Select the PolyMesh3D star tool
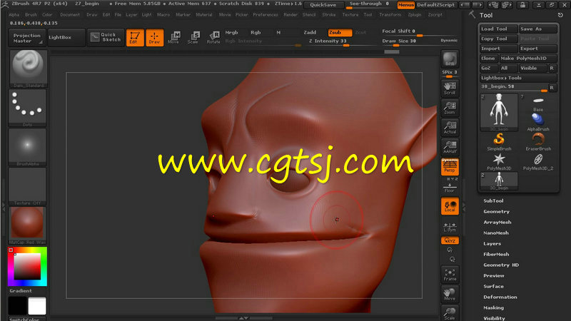 point(499,162)
